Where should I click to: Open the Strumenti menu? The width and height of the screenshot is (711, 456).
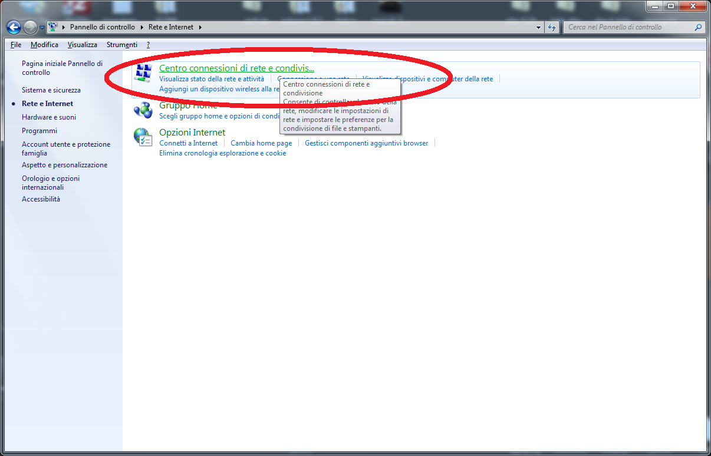coord(121,45)
